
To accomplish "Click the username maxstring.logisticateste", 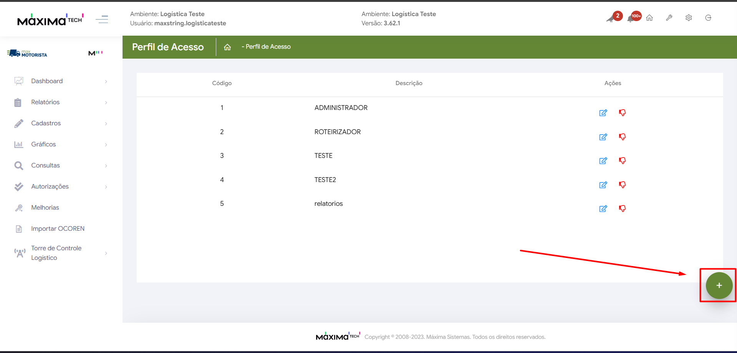I will pos(190,23).
